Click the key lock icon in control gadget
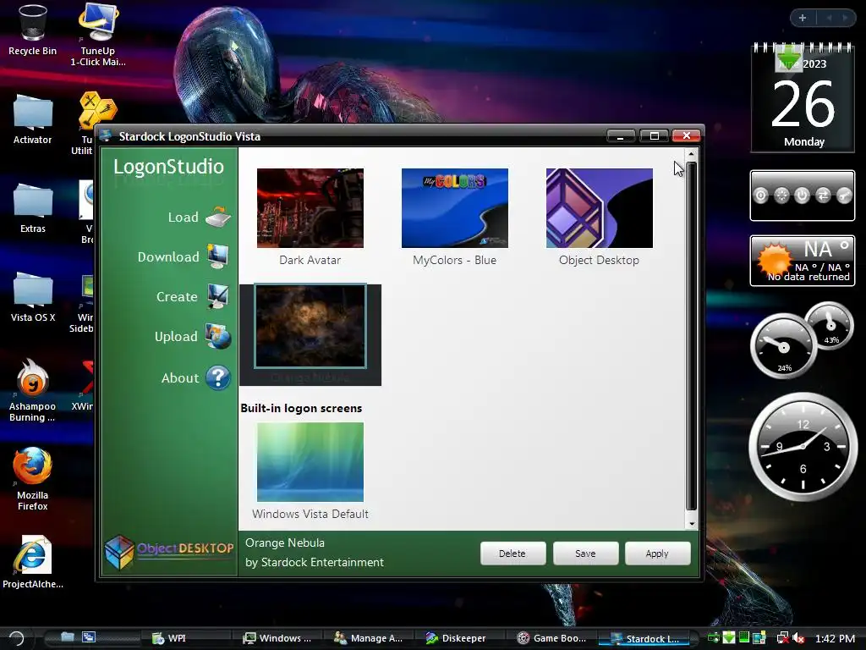The image size is (866, 650). pyautogui.click(x=844, y=196)
